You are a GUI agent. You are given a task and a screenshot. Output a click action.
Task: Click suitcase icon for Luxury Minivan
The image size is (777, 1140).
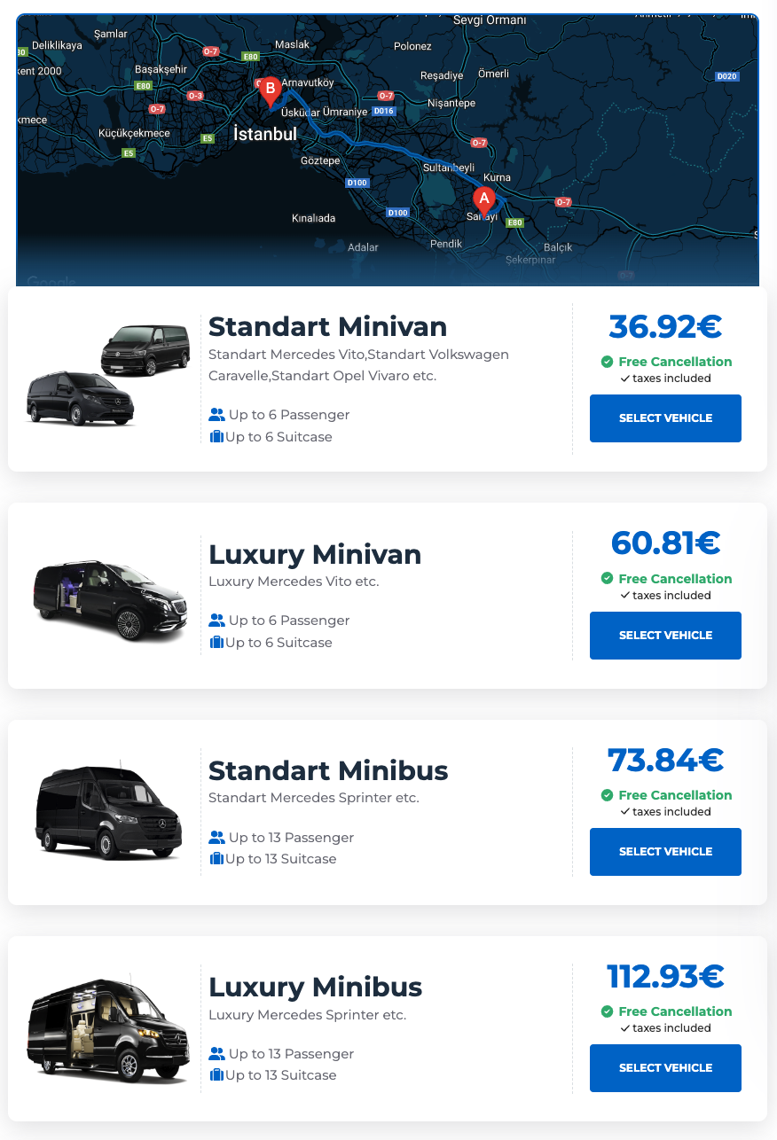pyautogui.click(x=216, y=643)
